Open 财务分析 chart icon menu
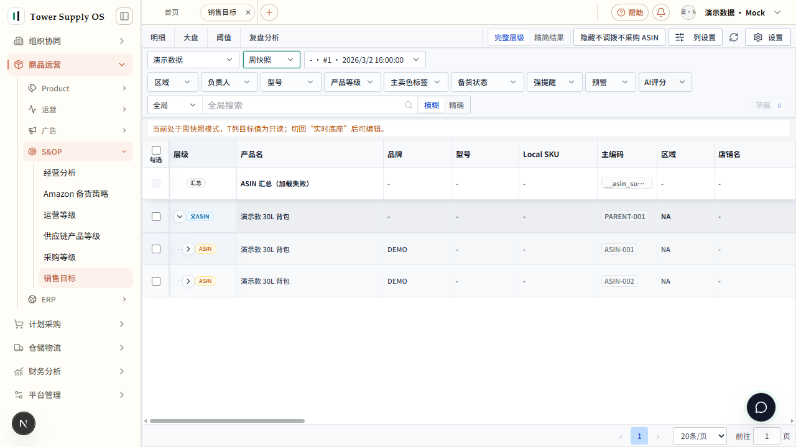 click(70, 371)
